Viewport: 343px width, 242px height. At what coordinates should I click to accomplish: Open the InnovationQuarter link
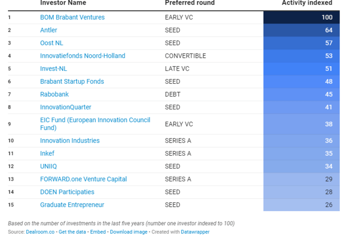[x=65, y=107]
